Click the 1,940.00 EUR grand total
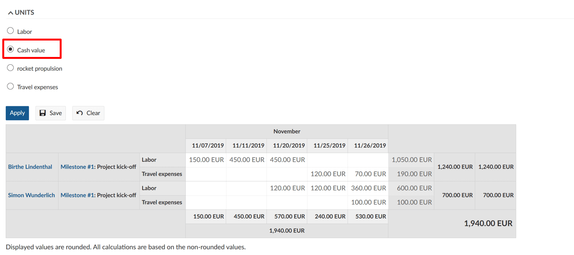 click(x=488, y=223)
